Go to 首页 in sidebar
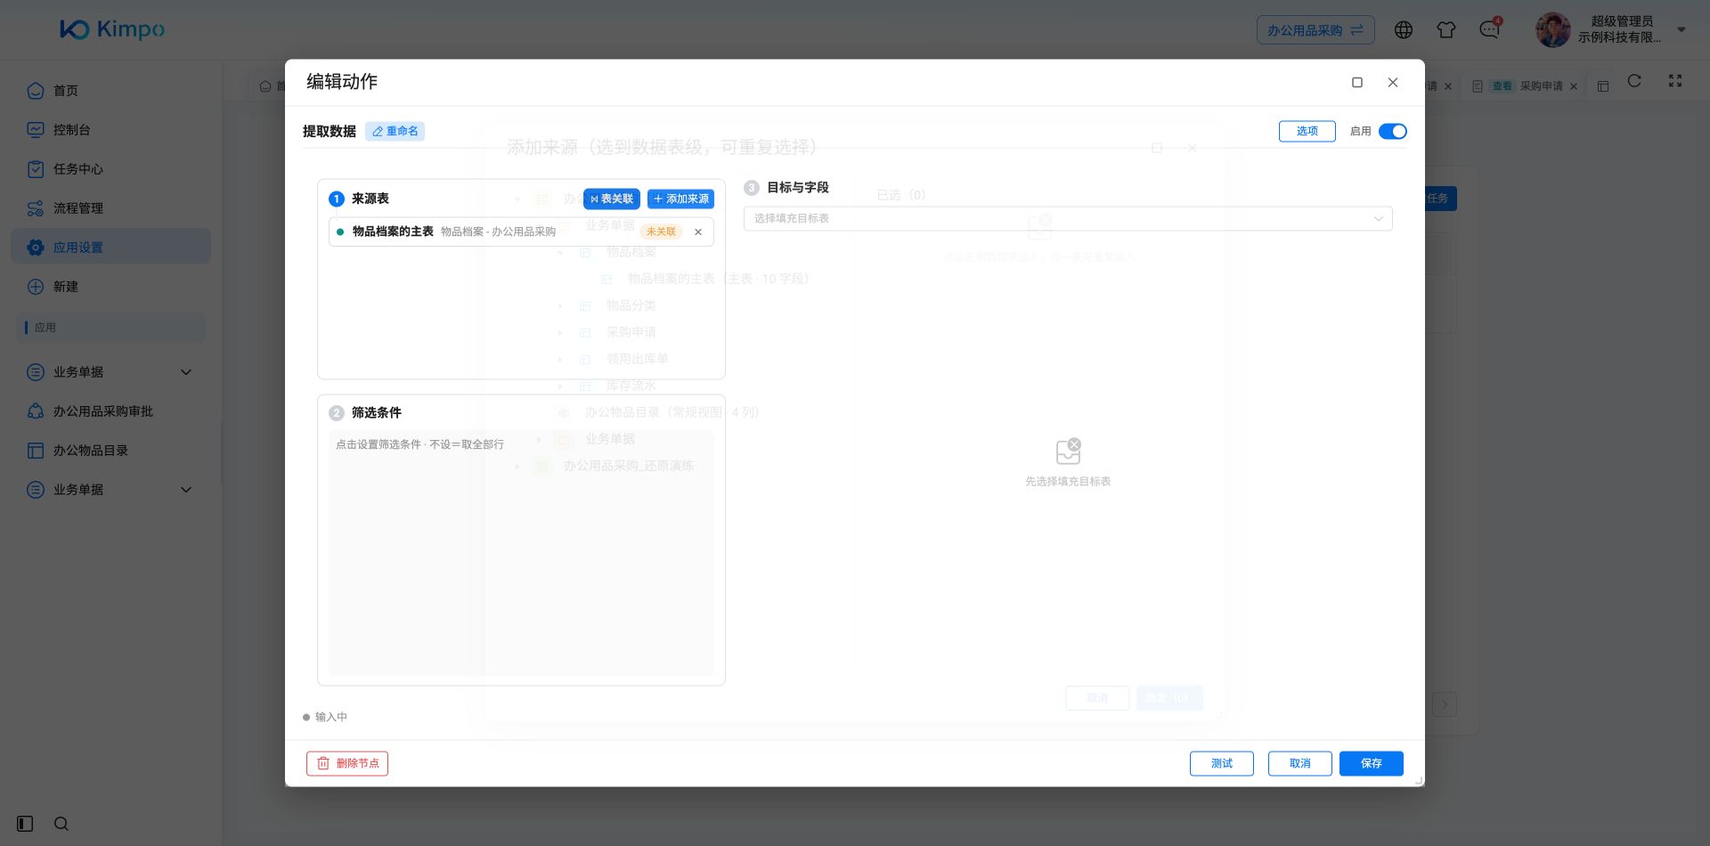The image size is (1710, 846). (110, 90)
